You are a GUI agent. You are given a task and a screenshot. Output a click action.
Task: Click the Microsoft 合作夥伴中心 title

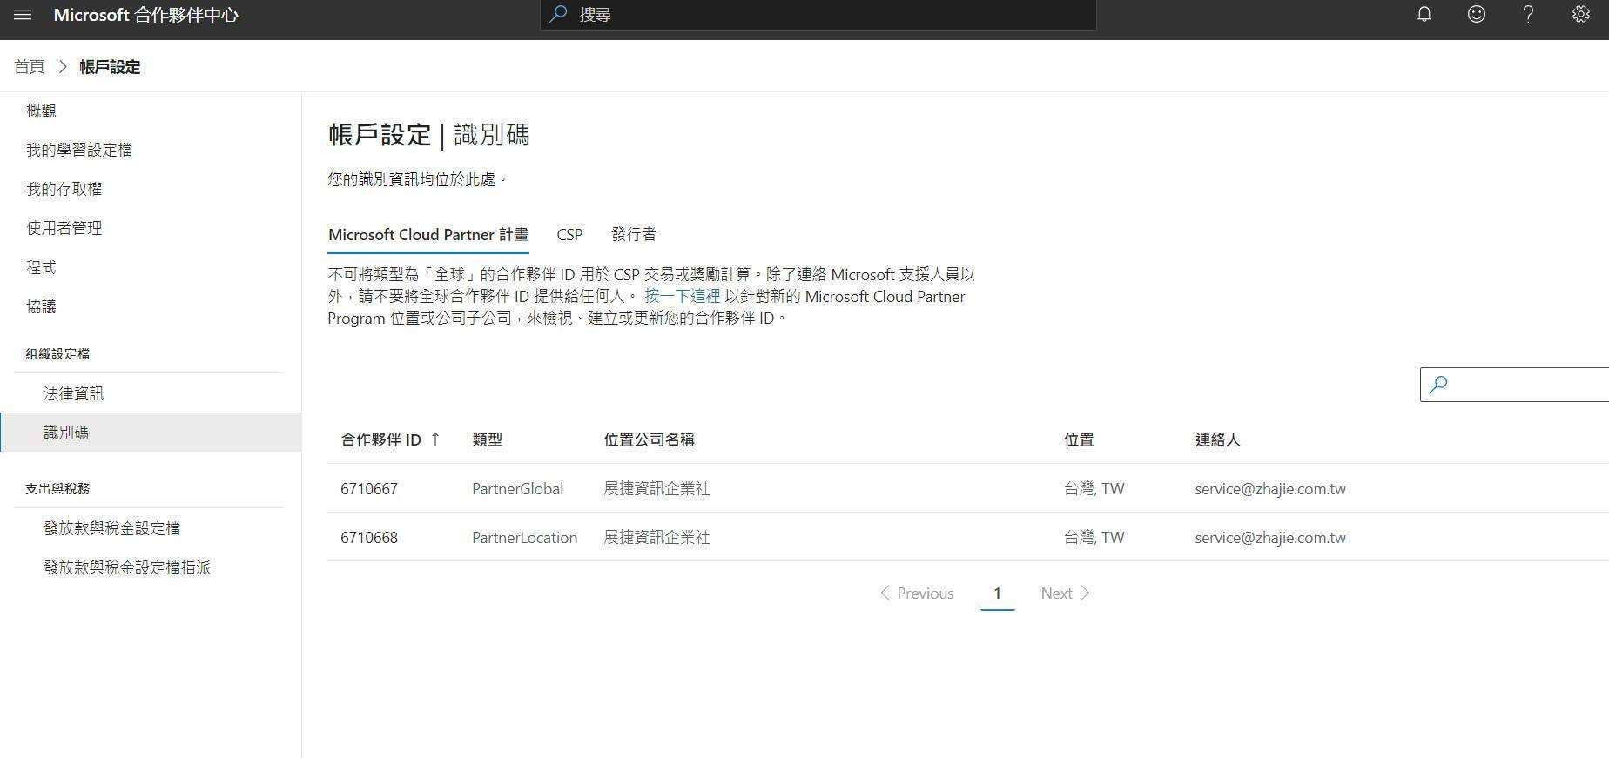coord(146,15)
